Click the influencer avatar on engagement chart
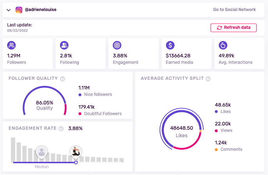Screen dimensions: 268x175 (76, 151)
